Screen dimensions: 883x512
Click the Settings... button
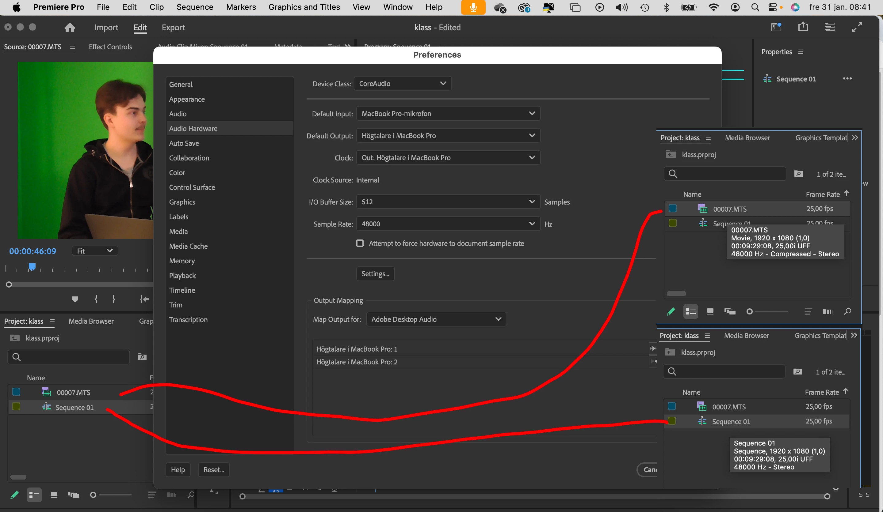coord(375,274)
